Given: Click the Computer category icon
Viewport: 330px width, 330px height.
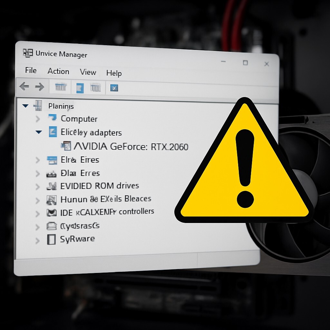Looking at the screenshot, I should pyautogui.click(x=53, y=117).
